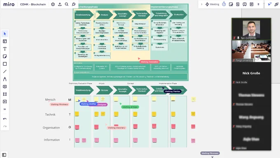Select the Integrationsplan box

(140, 23)
